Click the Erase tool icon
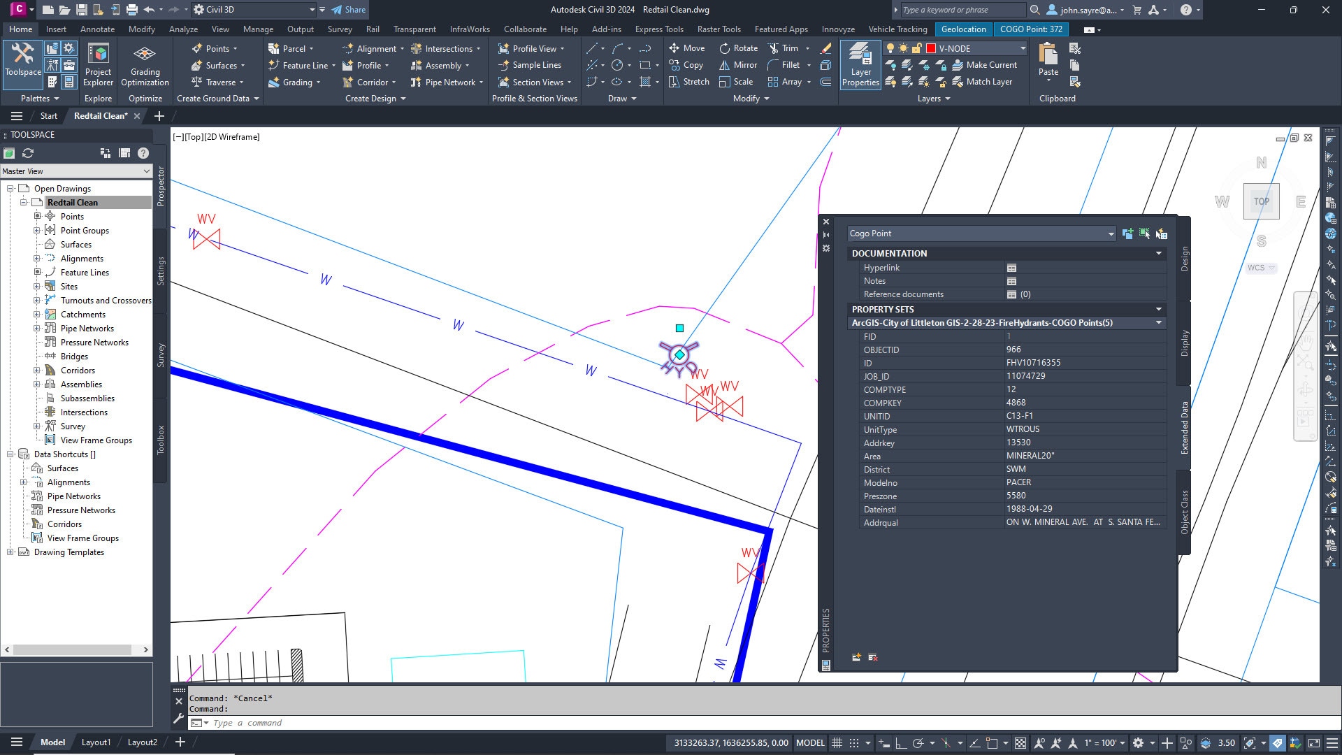This screenshot has height=755, width=1342. 825,48
